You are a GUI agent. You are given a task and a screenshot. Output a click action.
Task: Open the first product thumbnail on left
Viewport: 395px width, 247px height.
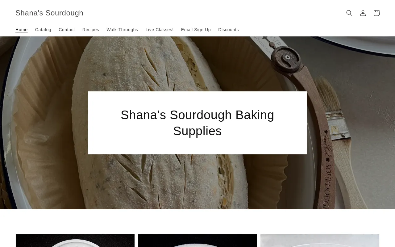point(75,241)
